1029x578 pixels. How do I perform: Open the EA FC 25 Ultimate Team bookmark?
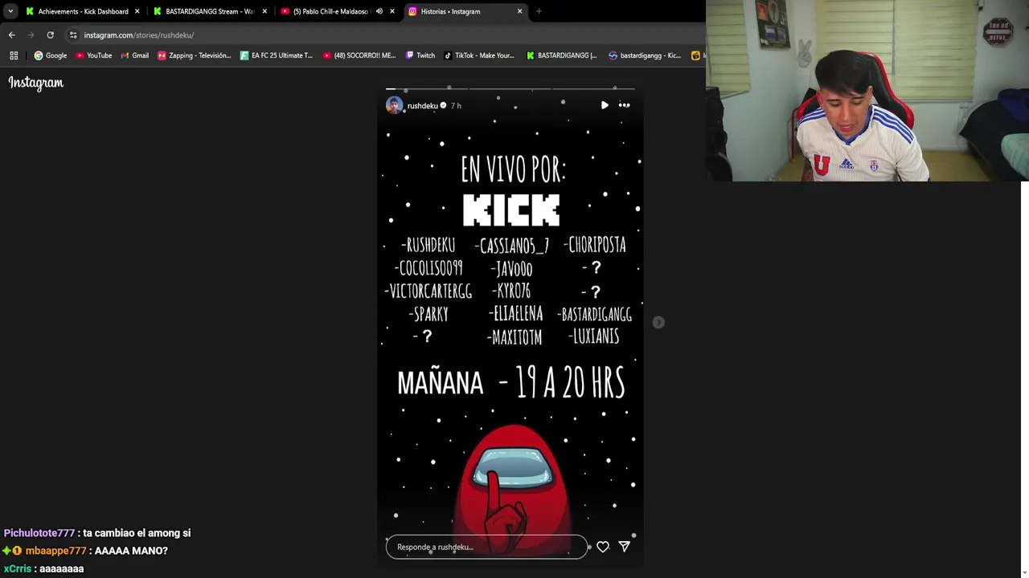tap(277, 55)
